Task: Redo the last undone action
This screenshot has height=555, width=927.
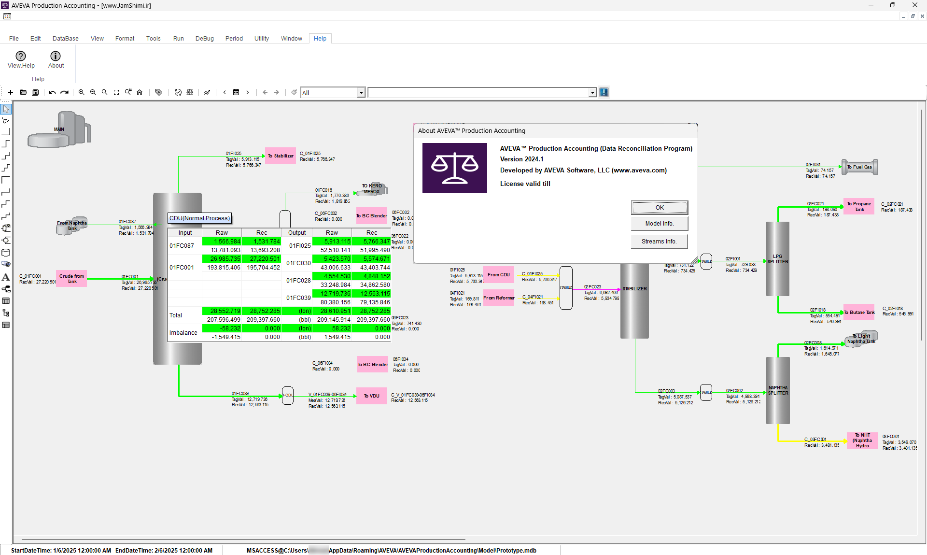Action: (x=64, y=92)
